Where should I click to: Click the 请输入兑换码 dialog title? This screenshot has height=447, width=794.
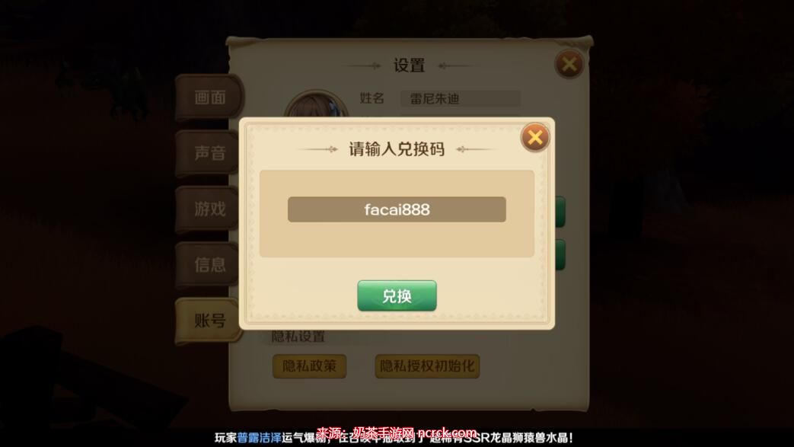(x=397, y=149)
